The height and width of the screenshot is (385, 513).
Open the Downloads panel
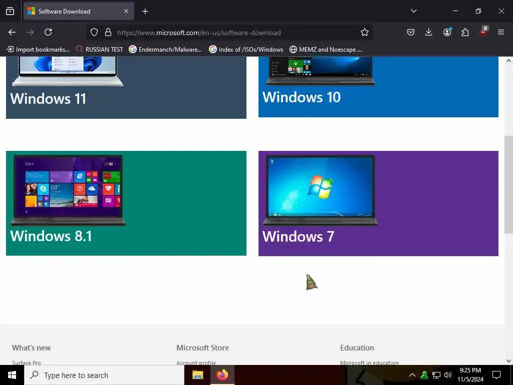tap(429, 32)
